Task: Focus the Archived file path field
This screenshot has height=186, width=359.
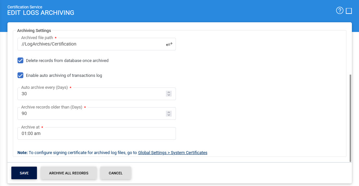Action: (91, 44)
